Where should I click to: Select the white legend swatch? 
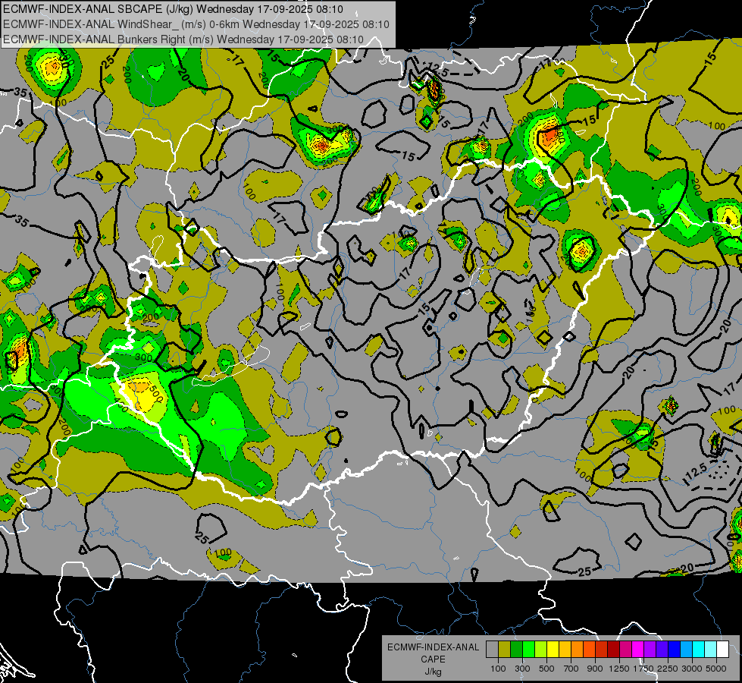coord(724,649)
